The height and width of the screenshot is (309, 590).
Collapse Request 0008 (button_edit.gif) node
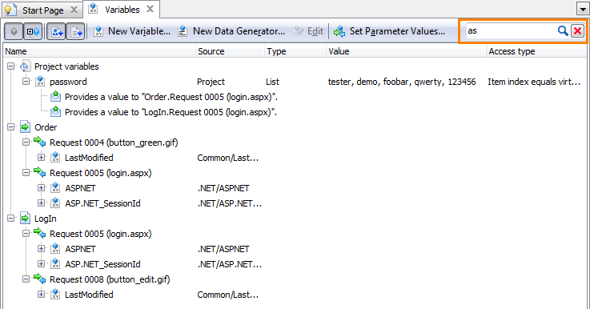tap(26, 279)
